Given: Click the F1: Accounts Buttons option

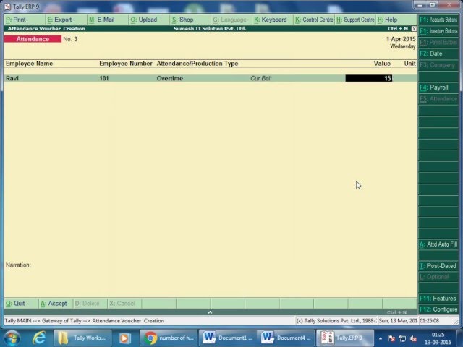Looking at the screenshot, I should coord(438,20).
